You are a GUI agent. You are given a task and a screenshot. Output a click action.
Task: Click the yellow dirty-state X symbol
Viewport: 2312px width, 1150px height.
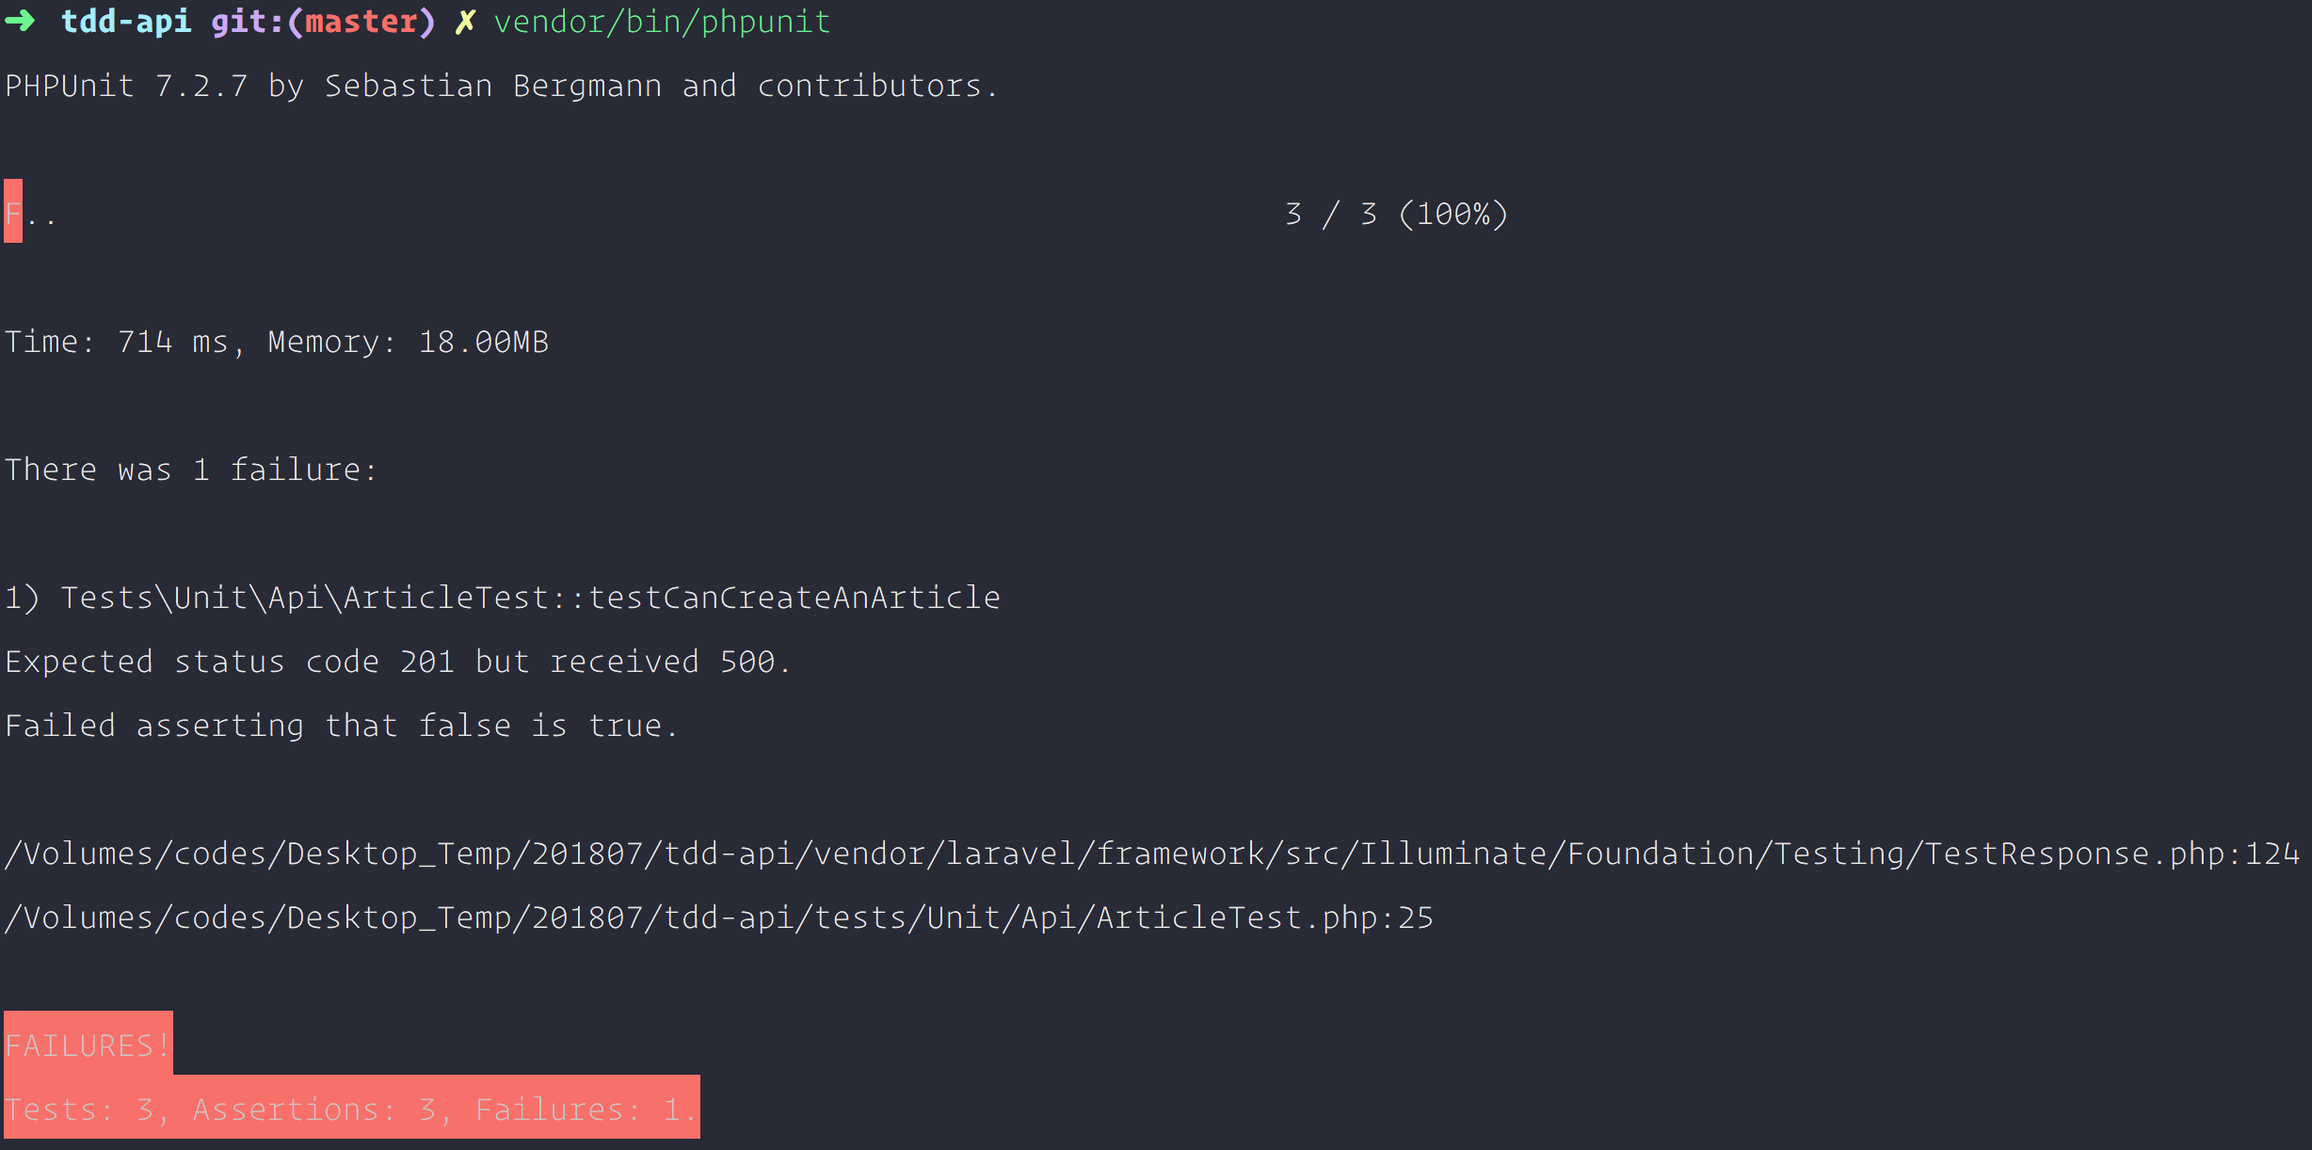[464, 22]
